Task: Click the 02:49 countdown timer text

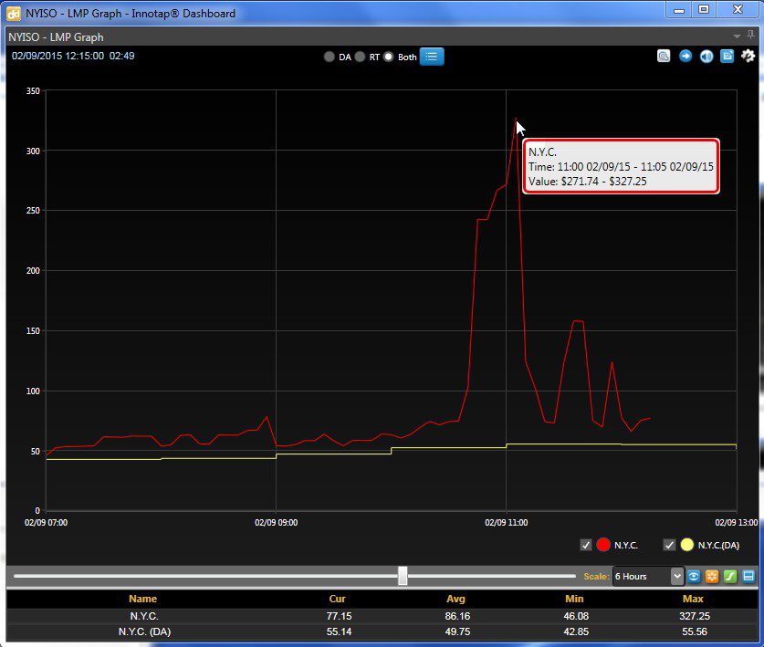Action: tap(121, 56)
